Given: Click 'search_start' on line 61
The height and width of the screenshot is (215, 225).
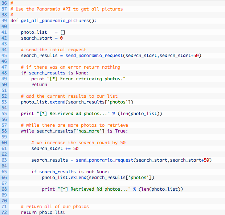Looking at the screenshot, I should 47,149.
